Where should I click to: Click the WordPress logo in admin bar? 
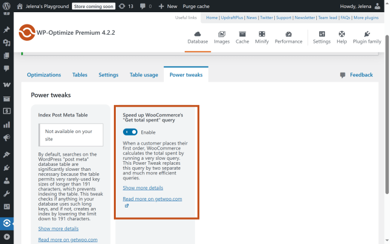(6, 6)
